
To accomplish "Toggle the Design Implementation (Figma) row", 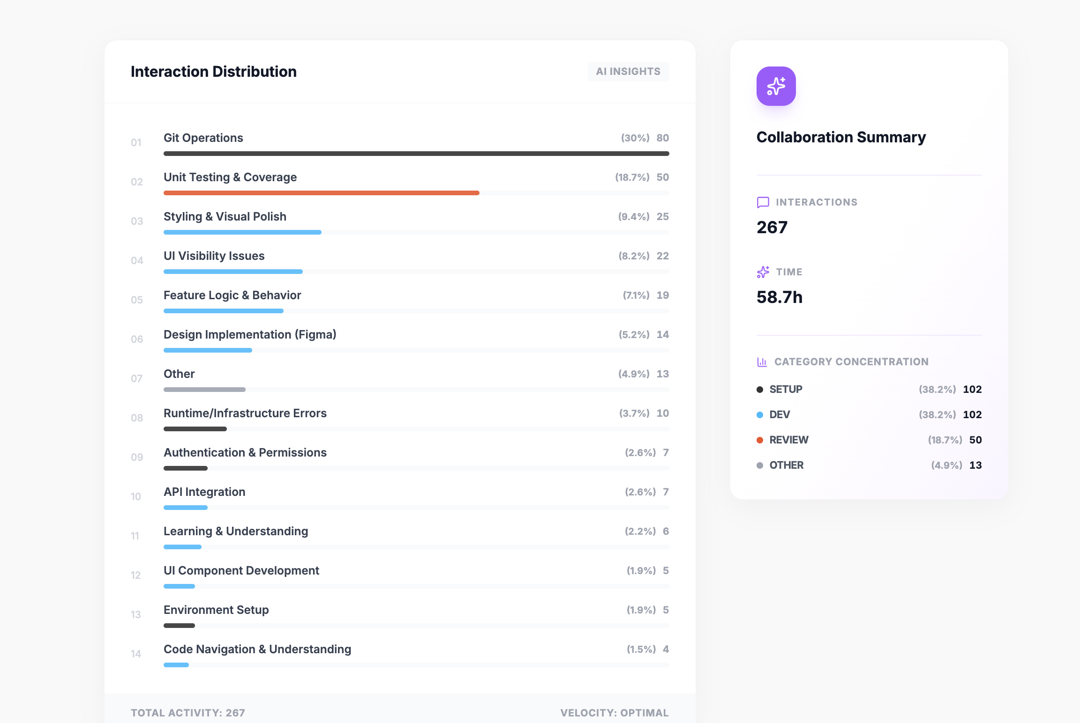I will (250, 334).
